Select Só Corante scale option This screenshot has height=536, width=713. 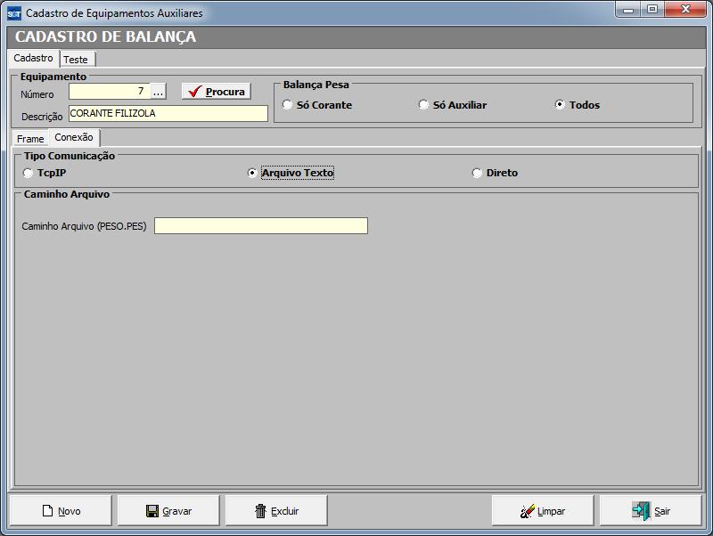tap(288, 105)
